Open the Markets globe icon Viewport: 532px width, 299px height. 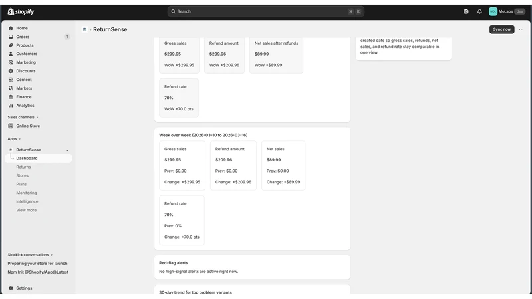pyautogui.click(x=11, y=88)
